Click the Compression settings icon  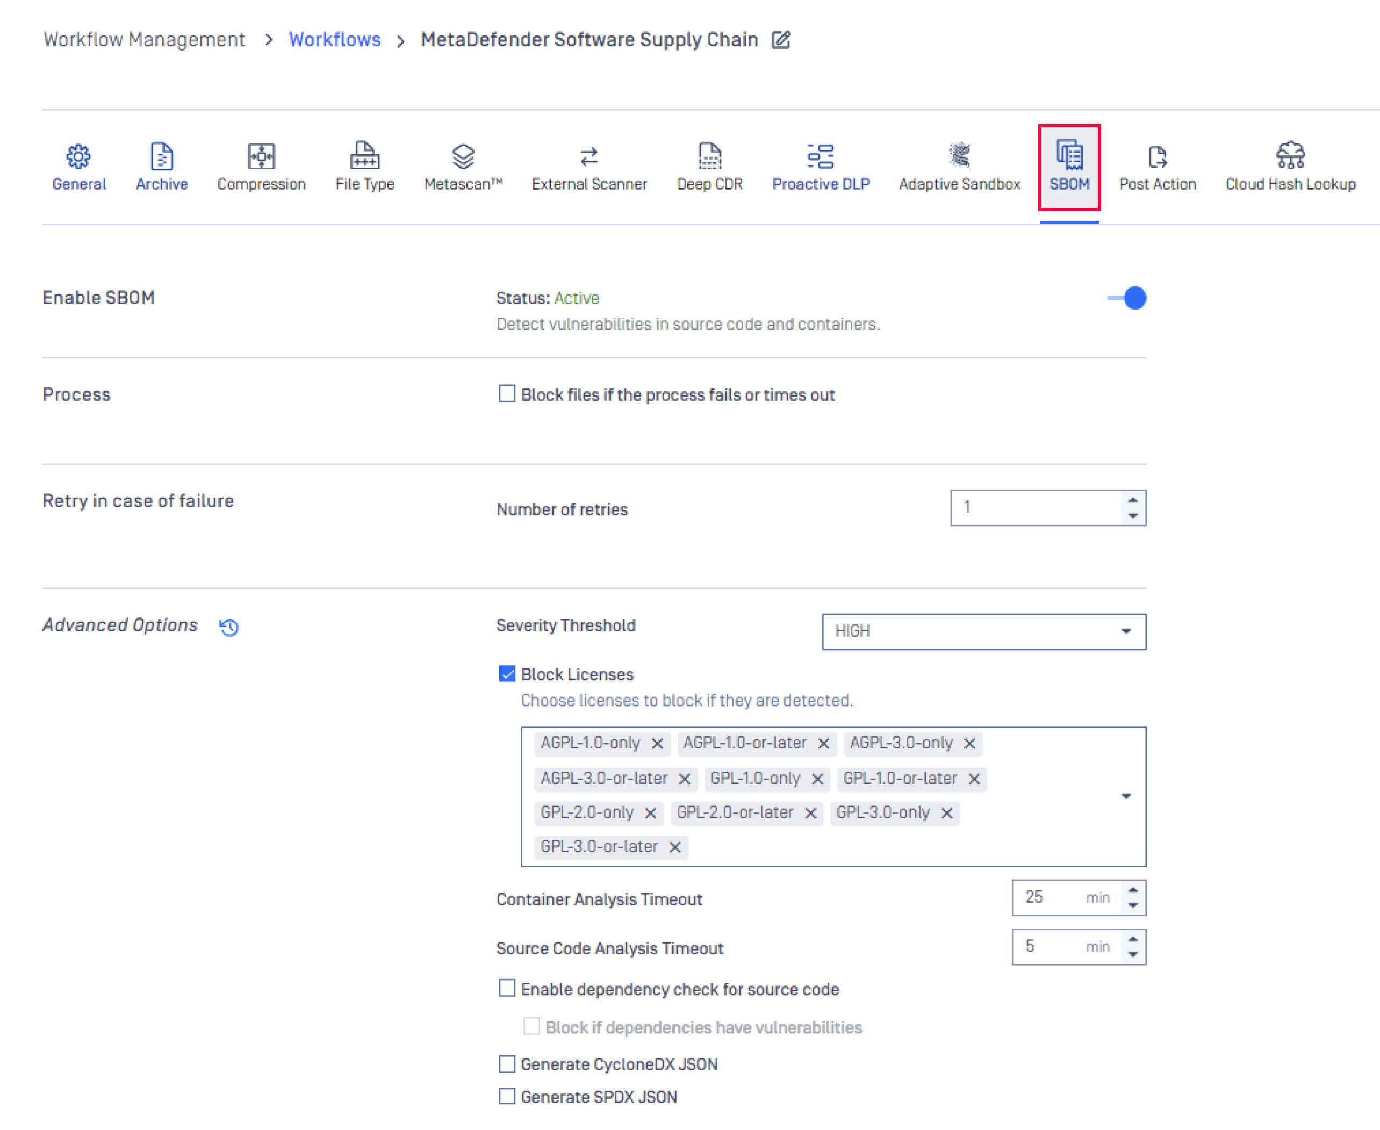pos(261,157)
